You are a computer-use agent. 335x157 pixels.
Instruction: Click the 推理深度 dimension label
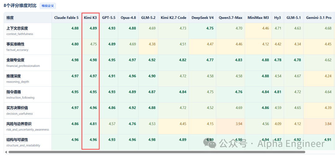[13, 76]
